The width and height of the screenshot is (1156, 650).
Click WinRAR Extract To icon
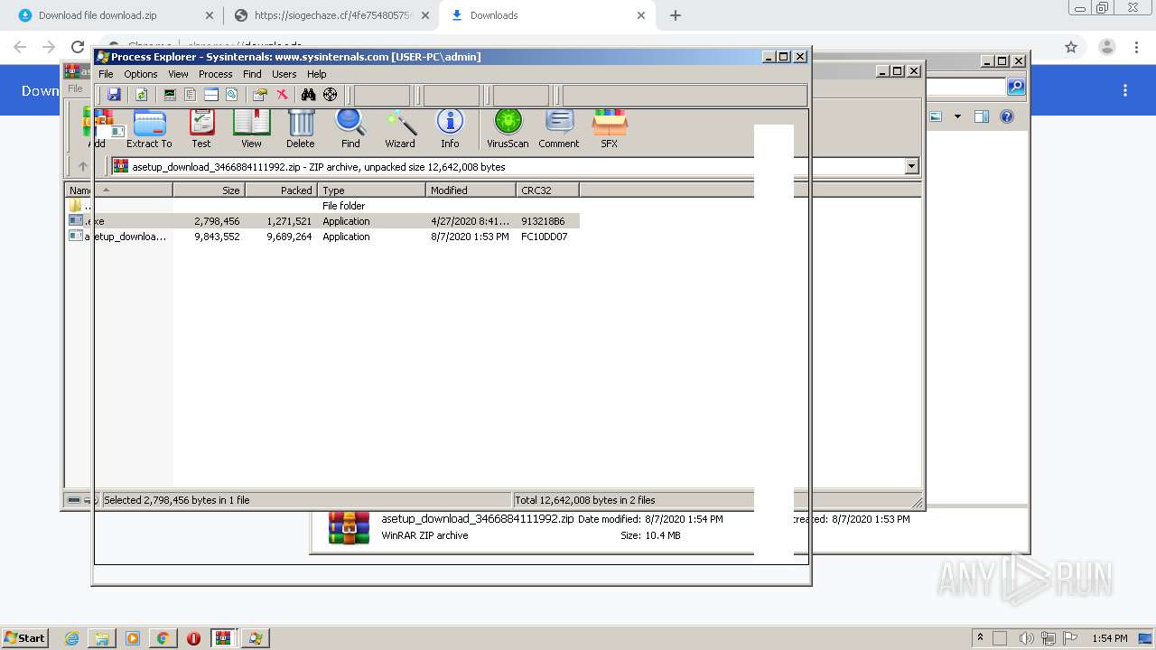[x=149, y=128]
